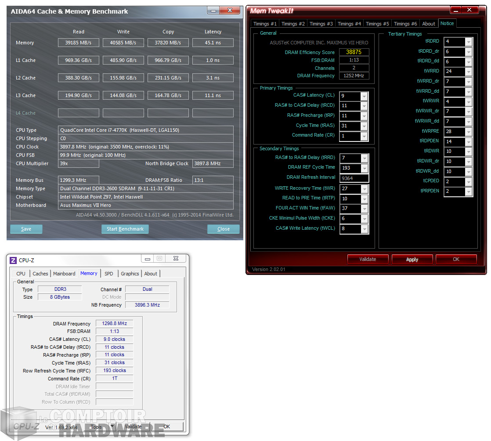Click OK in CPU-Z window
The image size is (491, 441).
[167, 427]
